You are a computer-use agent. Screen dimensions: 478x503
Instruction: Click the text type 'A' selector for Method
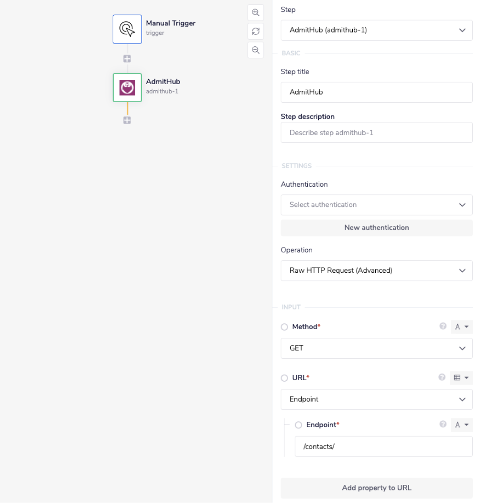(460, 327)
